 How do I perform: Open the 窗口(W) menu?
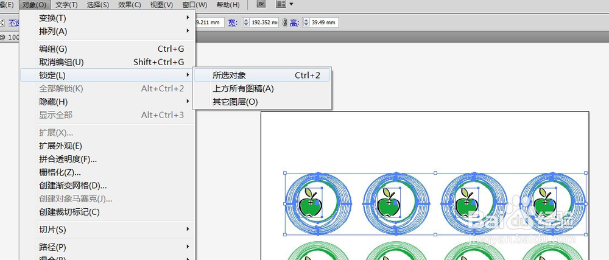pos(195,5)
